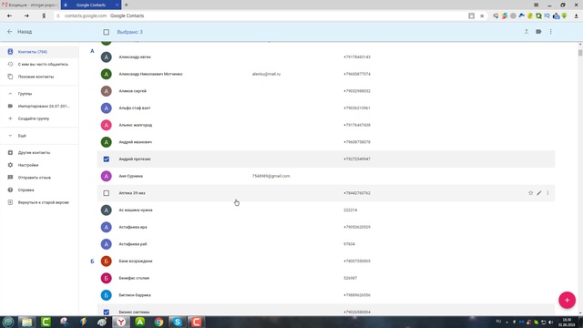Uncheck the Андрей протезис contact
This screenshot has width=583, height=328.
107,159
